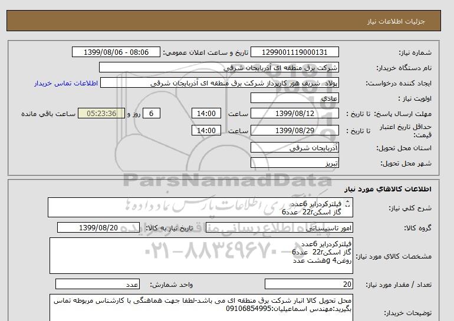
Task: Click the label شرح کلی نیاز
Action: pyautogui.click(x=410, y=208)
